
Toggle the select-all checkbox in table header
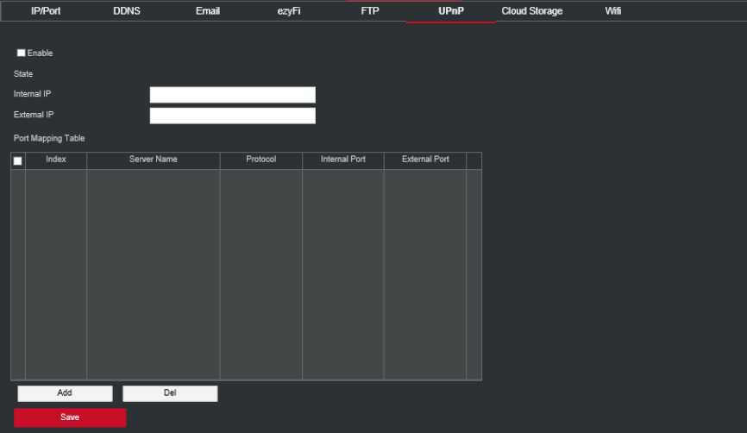tap(18, 161)
